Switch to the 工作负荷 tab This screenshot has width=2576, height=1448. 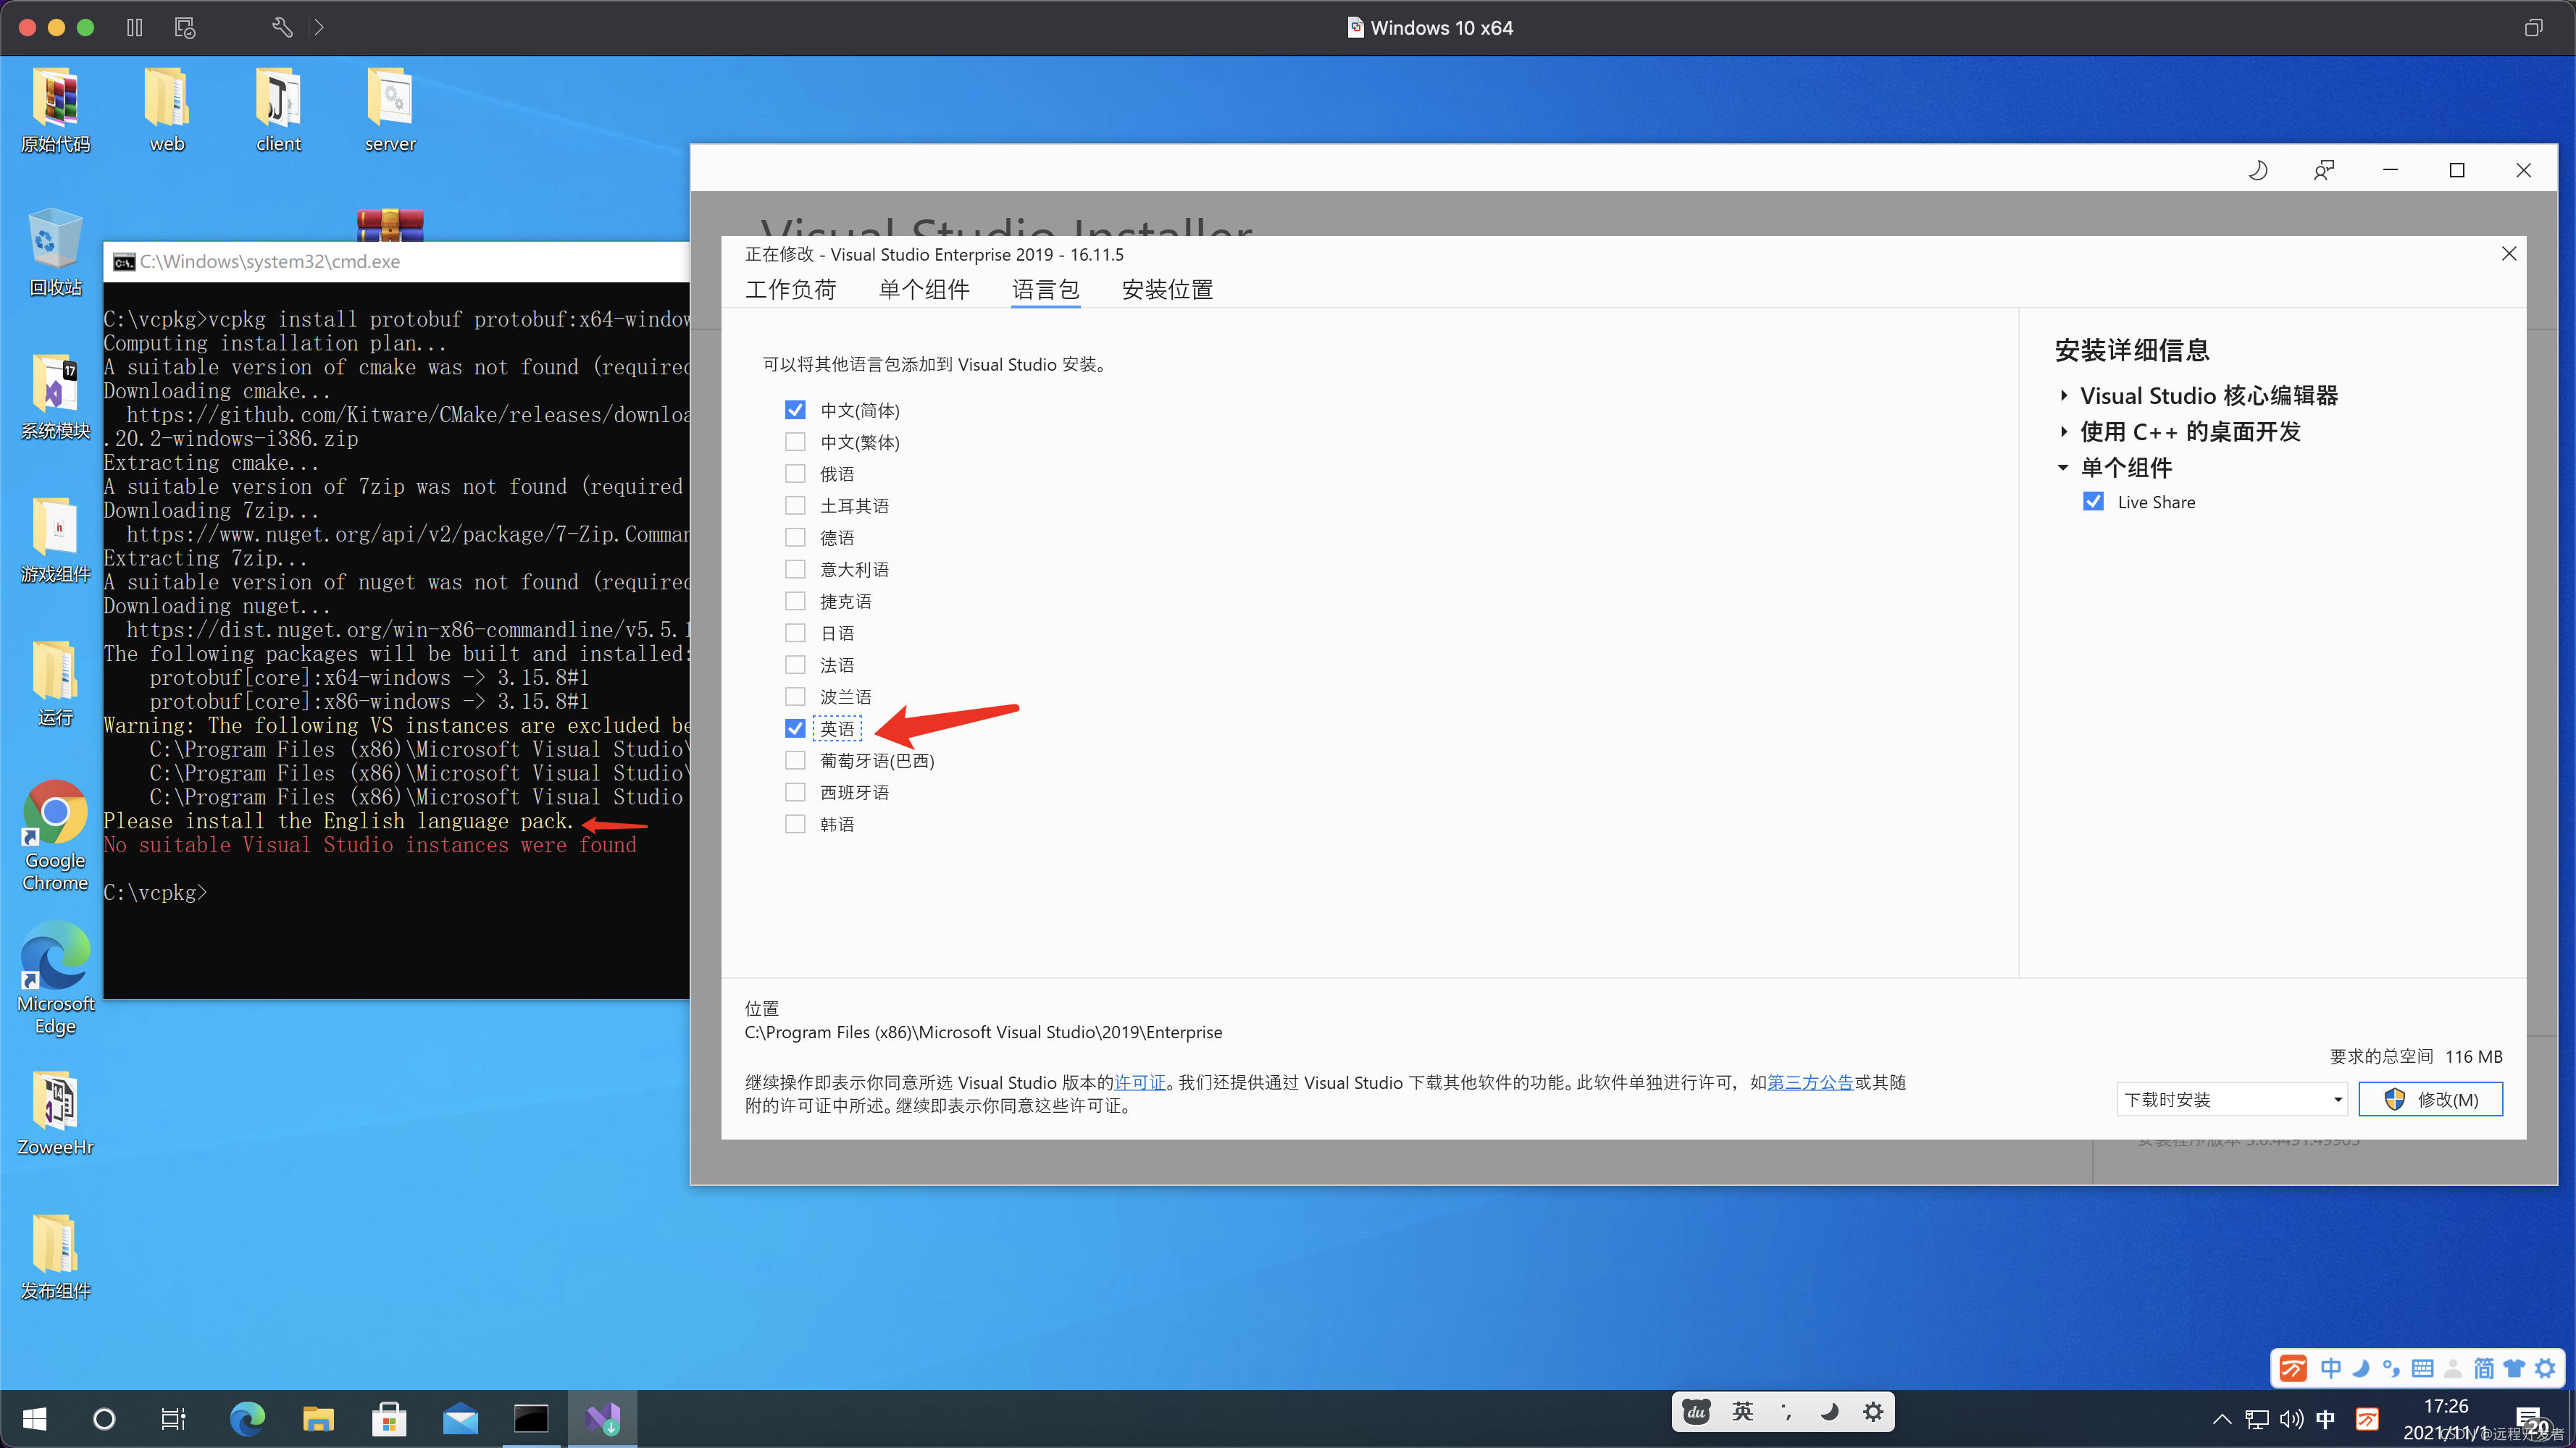point(791,290)
